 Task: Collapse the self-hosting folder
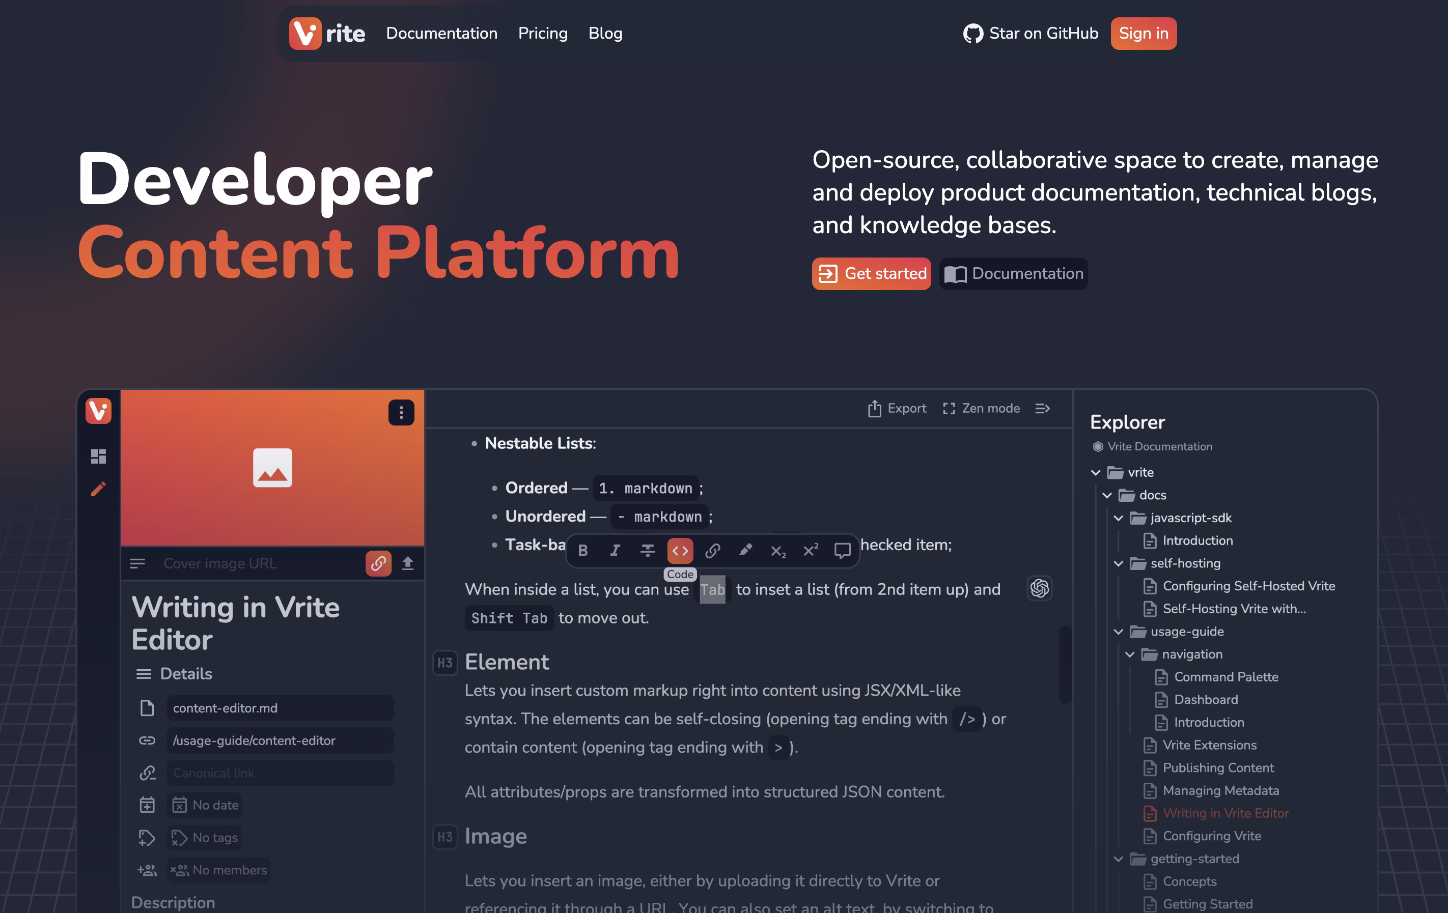[1119, 563]
